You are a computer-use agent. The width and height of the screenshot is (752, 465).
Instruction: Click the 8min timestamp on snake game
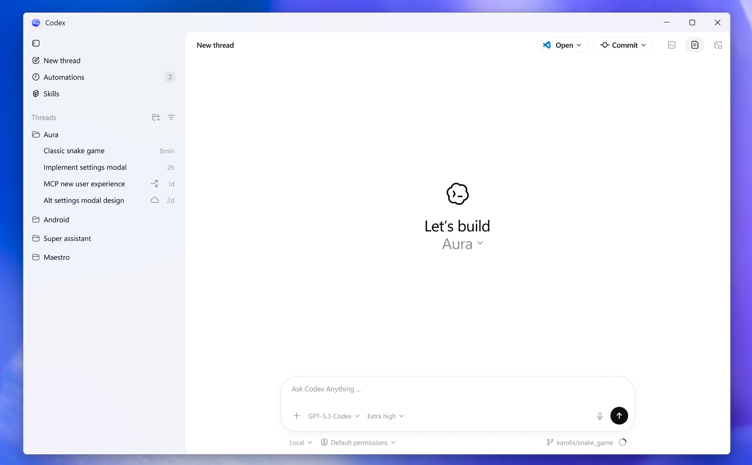(167, 151)
